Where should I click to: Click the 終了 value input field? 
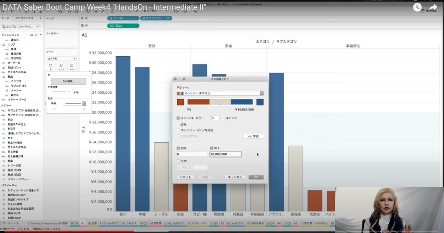[x=225, y=154]
